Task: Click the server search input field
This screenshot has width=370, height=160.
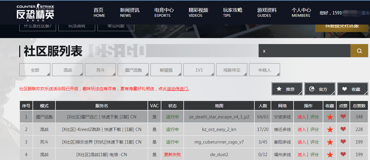Action: click(x=304, y=51)
